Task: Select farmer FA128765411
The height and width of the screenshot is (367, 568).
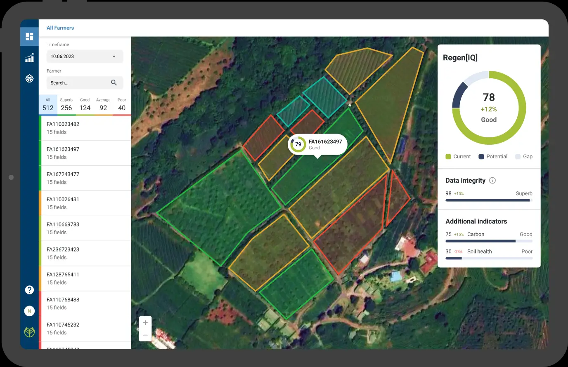Action: pyautogui.click(x=85, y=279)
